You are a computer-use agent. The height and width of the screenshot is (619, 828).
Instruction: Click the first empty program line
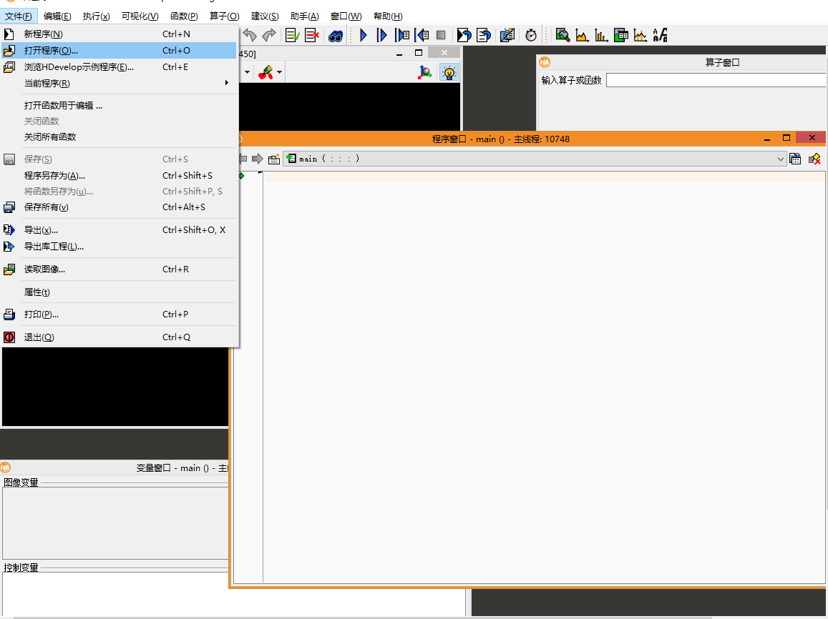tap(544, 177)
